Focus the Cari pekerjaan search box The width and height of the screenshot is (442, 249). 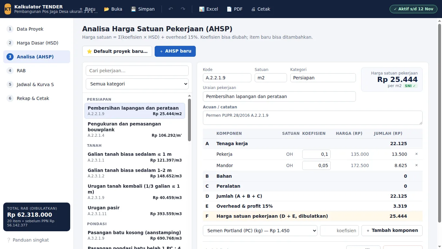[x=137, y=71]
